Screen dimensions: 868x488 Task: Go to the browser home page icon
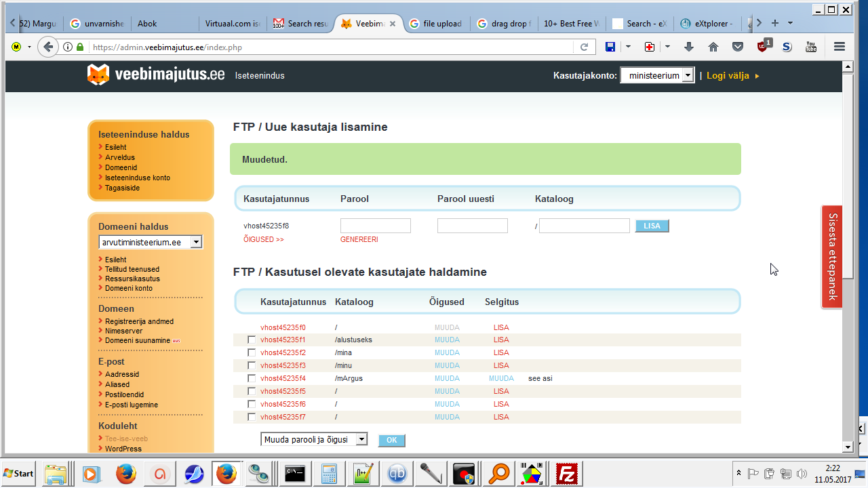(x=713, y=47)
